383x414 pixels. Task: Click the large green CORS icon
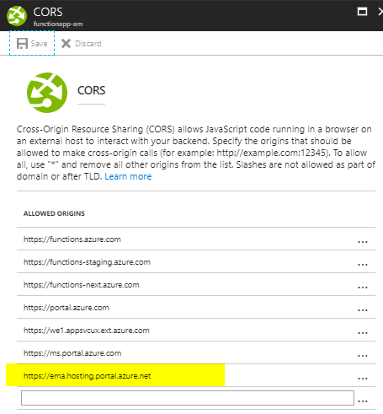(x=47, y=93)
